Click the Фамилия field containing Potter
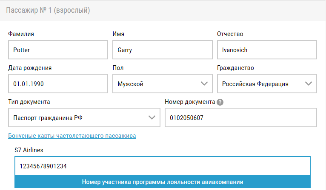This screenshot has height=190, width=326. [58, 50]
